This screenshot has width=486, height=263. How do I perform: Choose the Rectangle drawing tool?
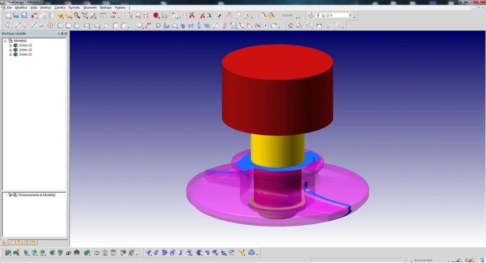[87, 25]
